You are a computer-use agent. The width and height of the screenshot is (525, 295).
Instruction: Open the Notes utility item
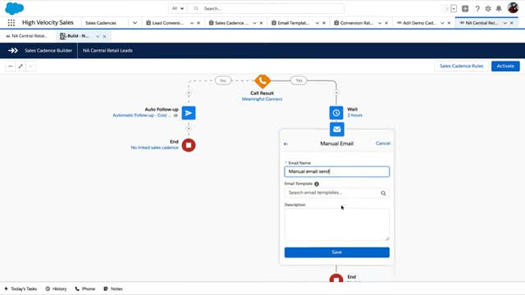click(113, 288)
